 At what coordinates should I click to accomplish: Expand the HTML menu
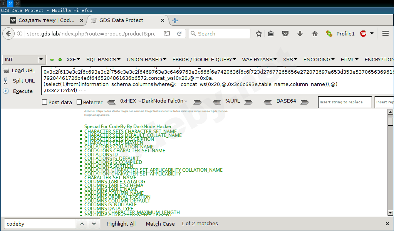point(350,60)
